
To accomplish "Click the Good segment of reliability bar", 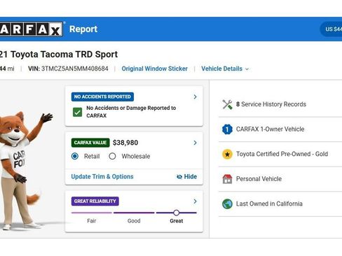I will click(134, 213).
